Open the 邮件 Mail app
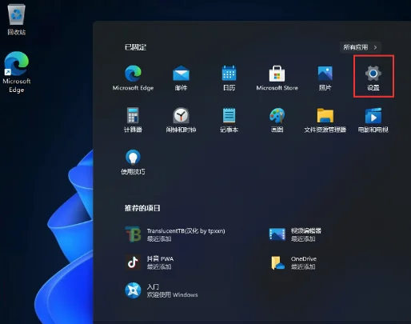 point(181,78)
